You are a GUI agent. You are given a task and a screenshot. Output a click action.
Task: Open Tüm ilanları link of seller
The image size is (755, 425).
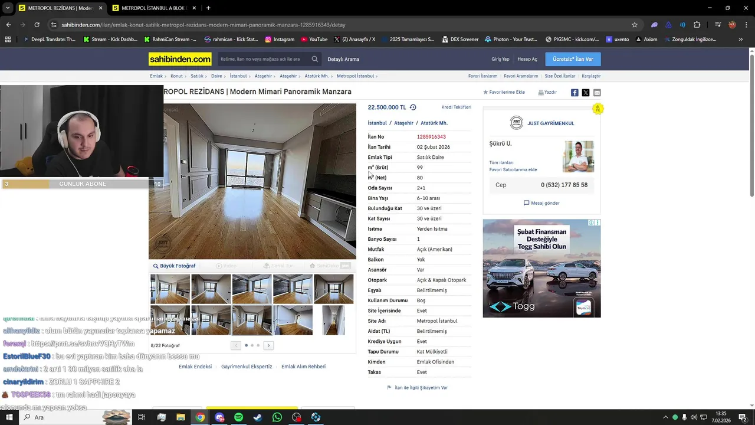coord(501,162)
